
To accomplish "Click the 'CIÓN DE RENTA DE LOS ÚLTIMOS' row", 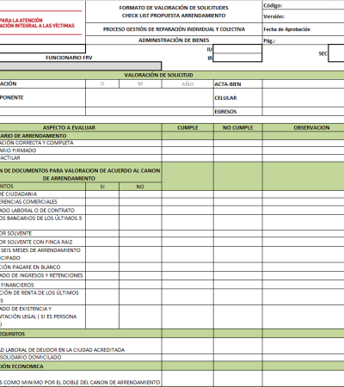I will (x=43, y=297).
